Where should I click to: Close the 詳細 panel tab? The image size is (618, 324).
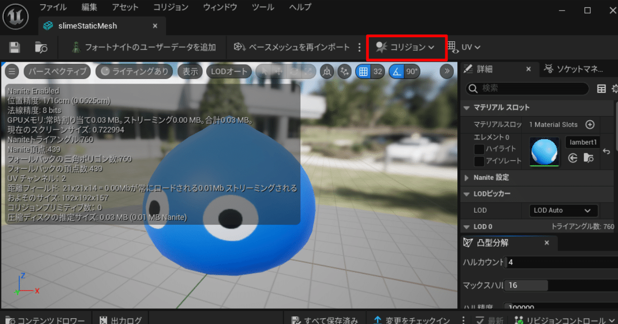coord(529,70)
